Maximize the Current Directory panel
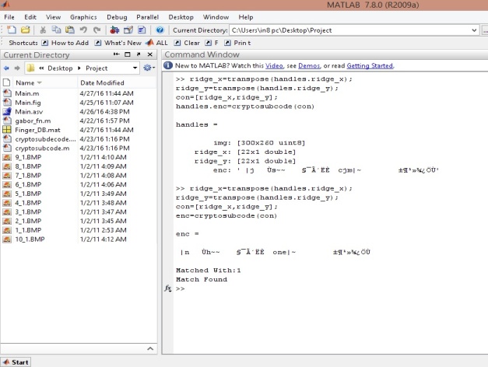Screen dimensions: 488x367 click(x=128, y=54)
